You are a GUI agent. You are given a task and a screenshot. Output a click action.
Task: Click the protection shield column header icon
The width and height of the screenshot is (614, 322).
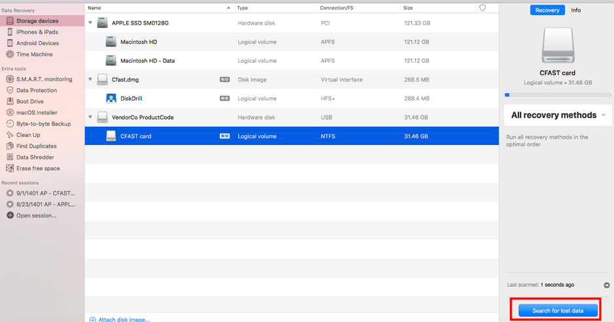click(x=483, y=8)
